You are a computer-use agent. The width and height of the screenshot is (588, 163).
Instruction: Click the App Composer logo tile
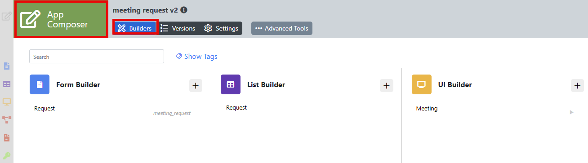pyautogui.click(x=62, y=19)
